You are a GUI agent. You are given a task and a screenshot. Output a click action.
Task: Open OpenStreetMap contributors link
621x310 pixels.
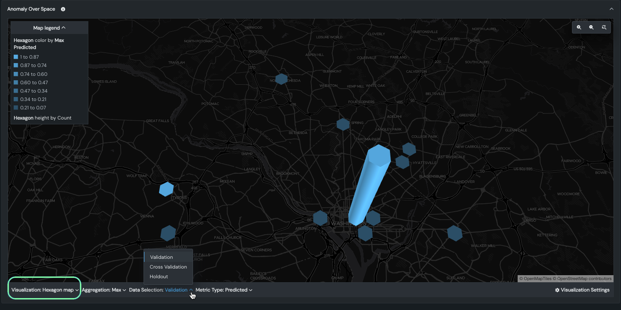coord(584,279)
